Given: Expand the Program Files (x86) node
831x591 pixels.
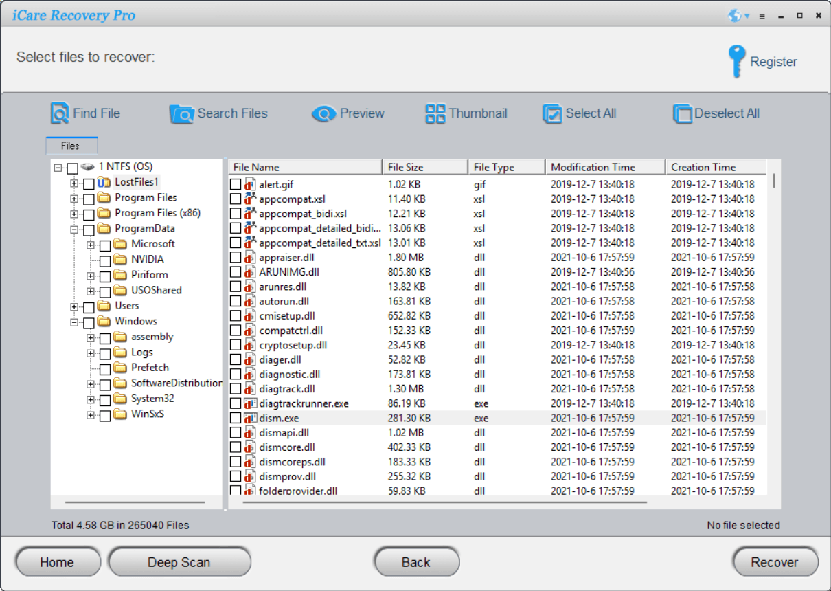Looking at the screenshot, I should (74, 214).
